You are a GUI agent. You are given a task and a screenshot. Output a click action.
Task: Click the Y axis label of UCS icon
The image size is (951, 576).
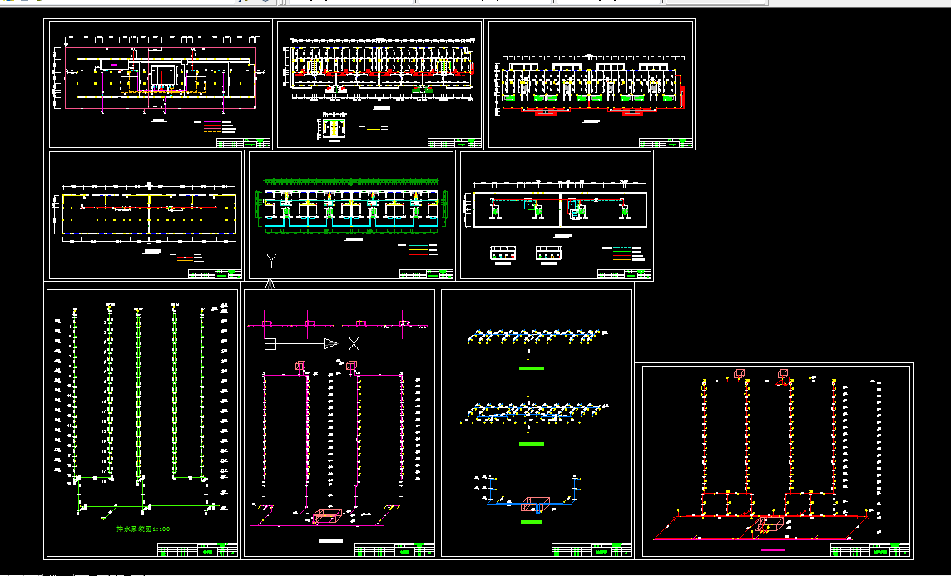pyautogui.click(x=271, y=260)
